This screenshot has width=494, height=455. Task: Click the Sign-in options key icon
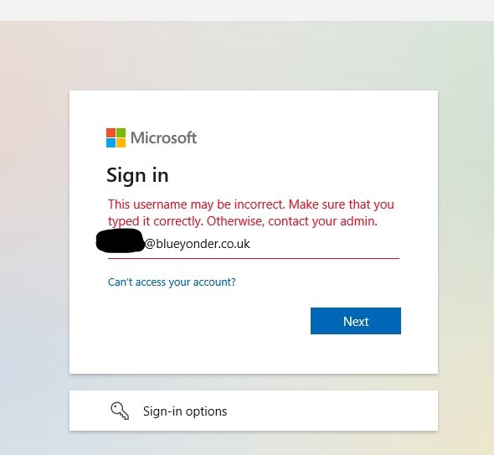click(120, 411)
